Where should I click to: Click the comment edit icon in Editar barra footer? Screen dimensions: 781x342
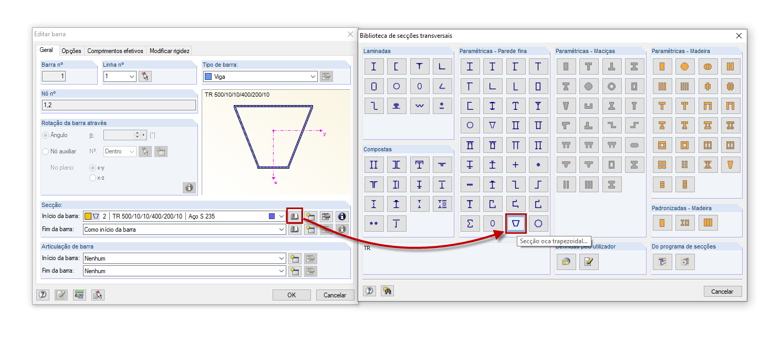click(61, 295)
